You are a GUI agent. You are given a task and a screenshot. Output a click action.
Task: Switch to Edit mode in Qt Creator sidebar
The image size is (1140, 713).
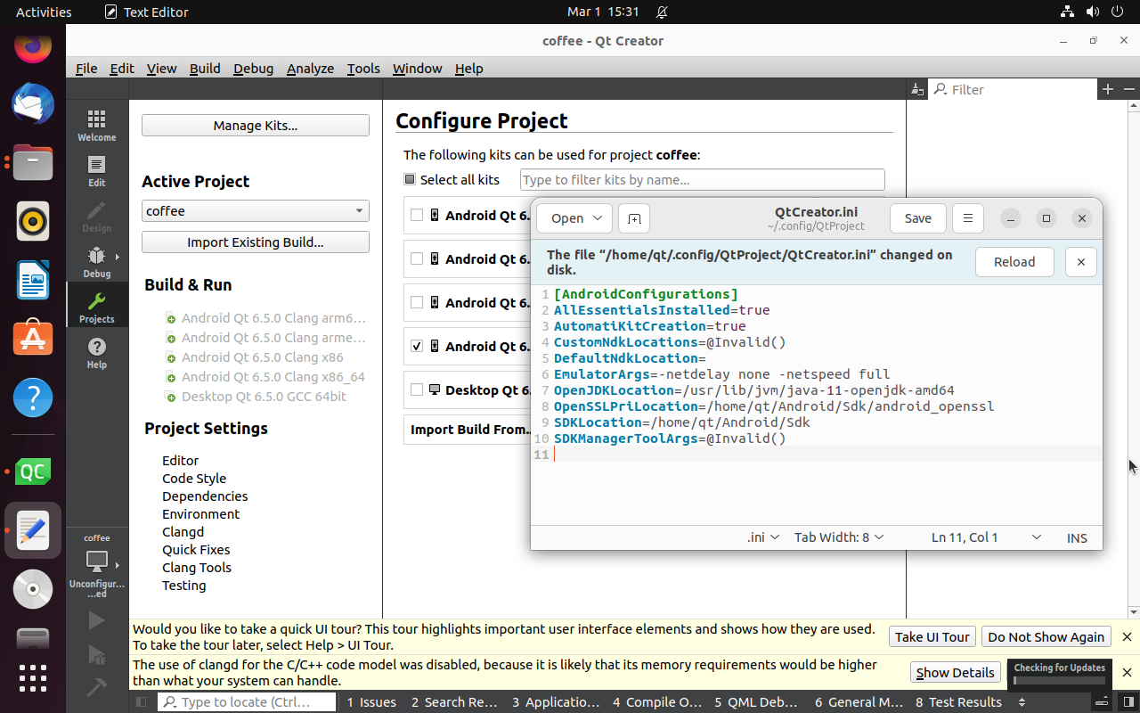coord(97,170)
